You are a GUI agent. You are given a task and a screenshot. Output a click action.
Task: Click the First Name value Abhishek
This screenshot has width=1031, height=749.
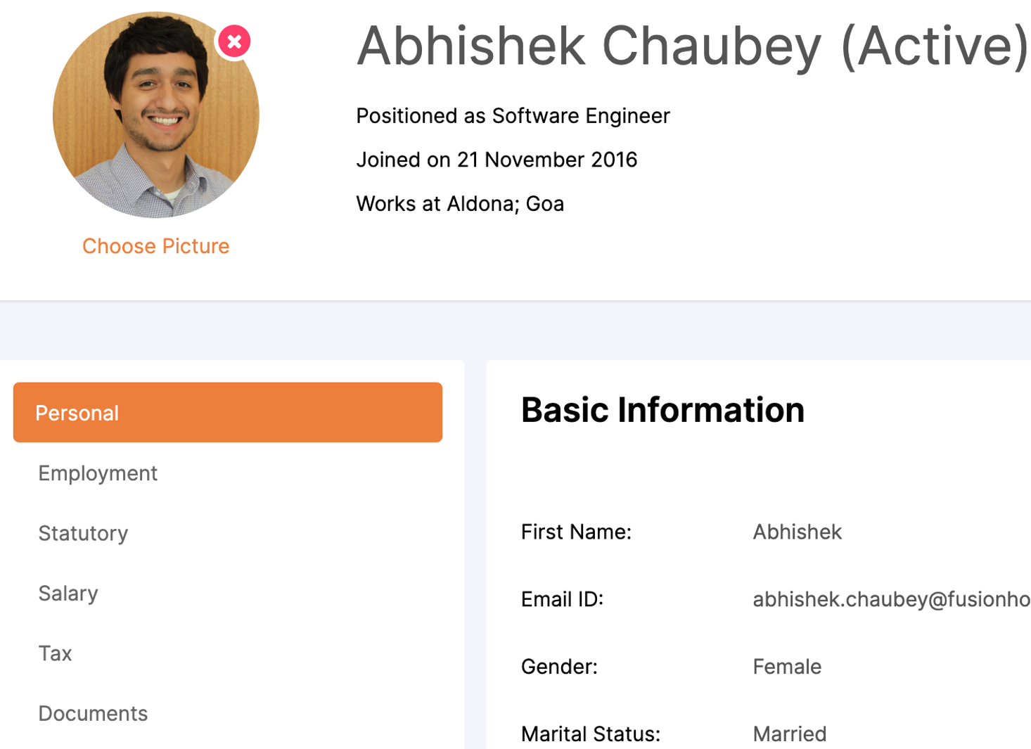click(797, 532)
